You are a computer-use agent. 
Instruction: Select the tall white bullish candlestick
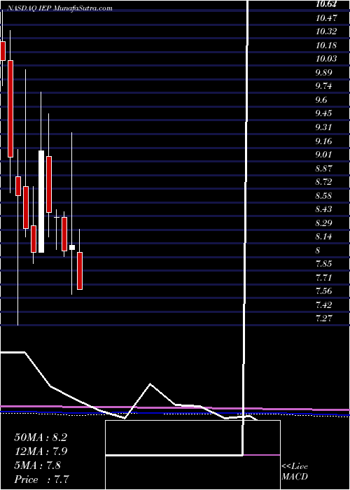point(41,202)
